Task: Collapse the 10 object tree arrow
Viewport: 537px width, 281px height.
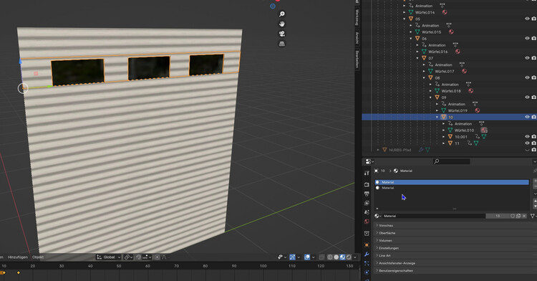Action: point(437,117)
